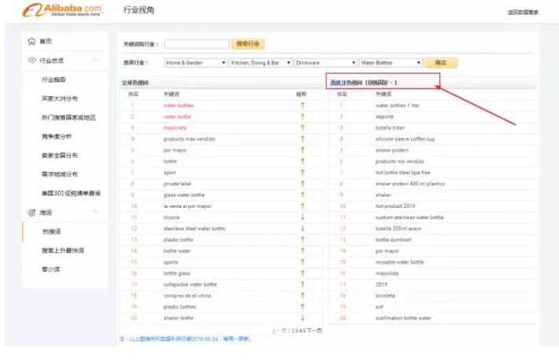Click the 'compras de ali china' keyword
The height and width of the screenshot is (363, 559).
187,295
